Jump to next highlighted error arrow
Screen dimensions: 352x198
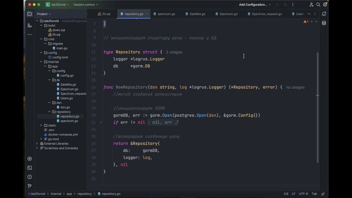coord(316,22)
